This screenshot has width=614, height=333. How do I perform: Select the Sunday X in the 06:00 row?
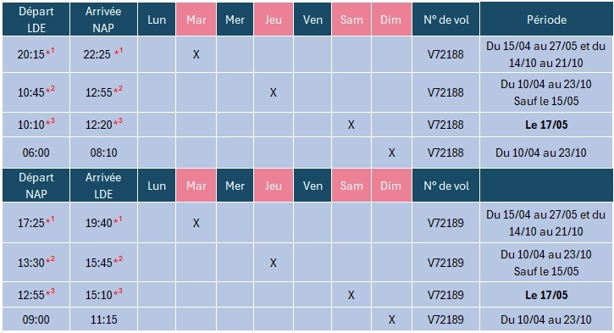(391, 153)
